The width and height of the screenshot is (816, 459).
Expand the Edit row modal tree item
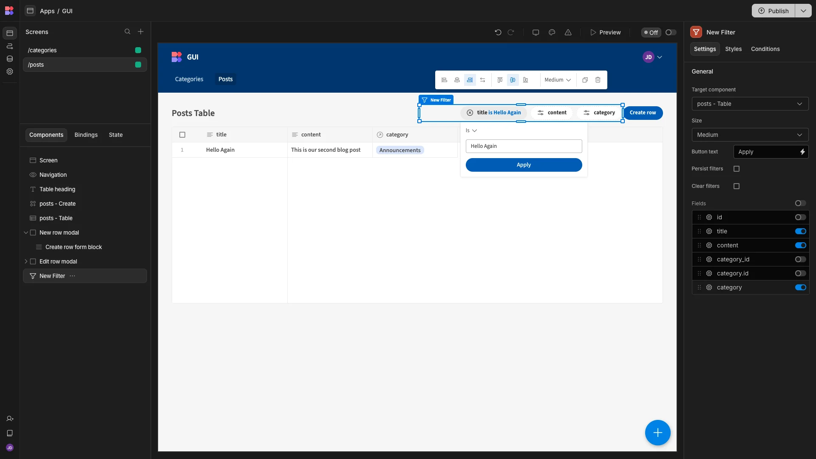pos(26,261)
